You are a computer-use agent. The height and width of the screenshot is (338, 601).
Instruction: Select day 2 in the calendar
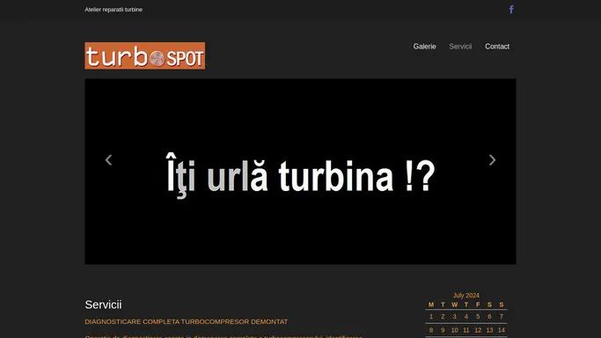tap(443, 317)
